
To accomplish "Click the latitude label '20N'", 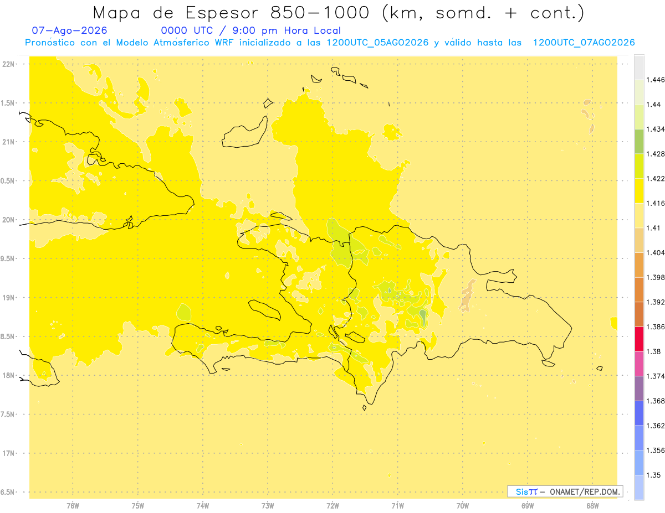I will [9, 220].
